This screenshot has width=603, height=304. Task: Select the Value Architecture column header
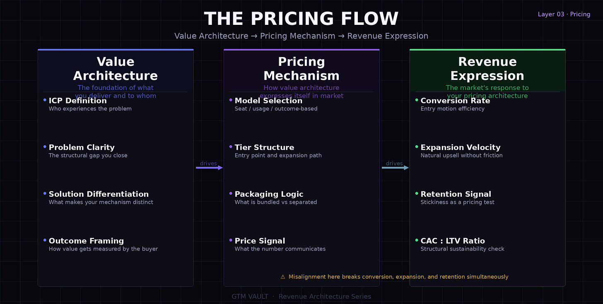coord(116,69)
